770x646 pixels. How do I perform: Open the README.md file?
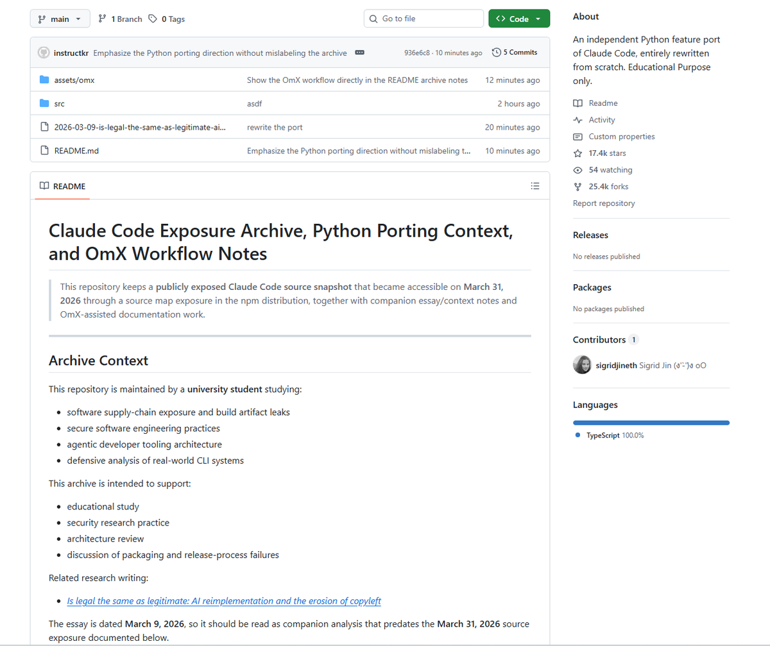coord(76,151)
